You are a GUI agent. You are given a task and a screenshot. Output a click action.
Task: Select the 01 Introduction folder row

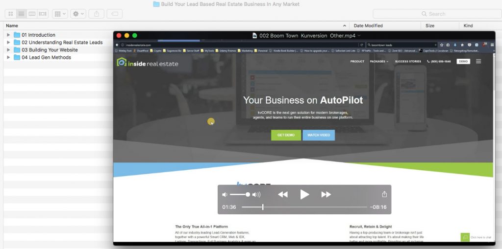tap(58, 35)
